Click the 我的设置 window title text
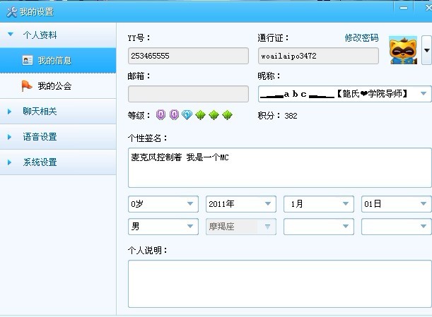This screenshot has width=432, height=317. (37, 12)
